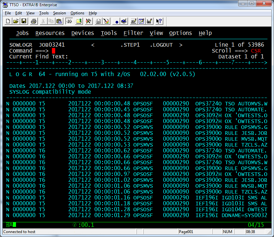Click the Copy toolbar icon
274x237 pixels.
51,21
